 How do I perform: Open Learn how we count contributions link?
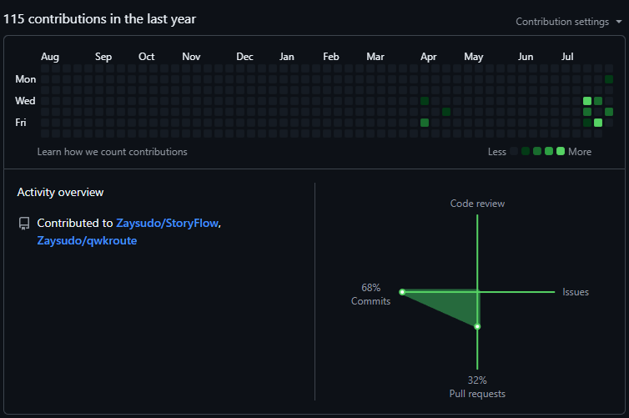[x=113, y=152]
